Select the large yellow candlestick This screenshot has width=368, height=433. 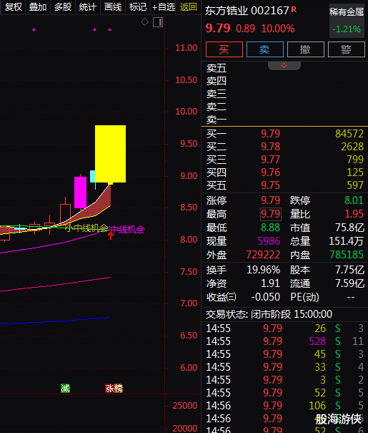click(110, 154)
